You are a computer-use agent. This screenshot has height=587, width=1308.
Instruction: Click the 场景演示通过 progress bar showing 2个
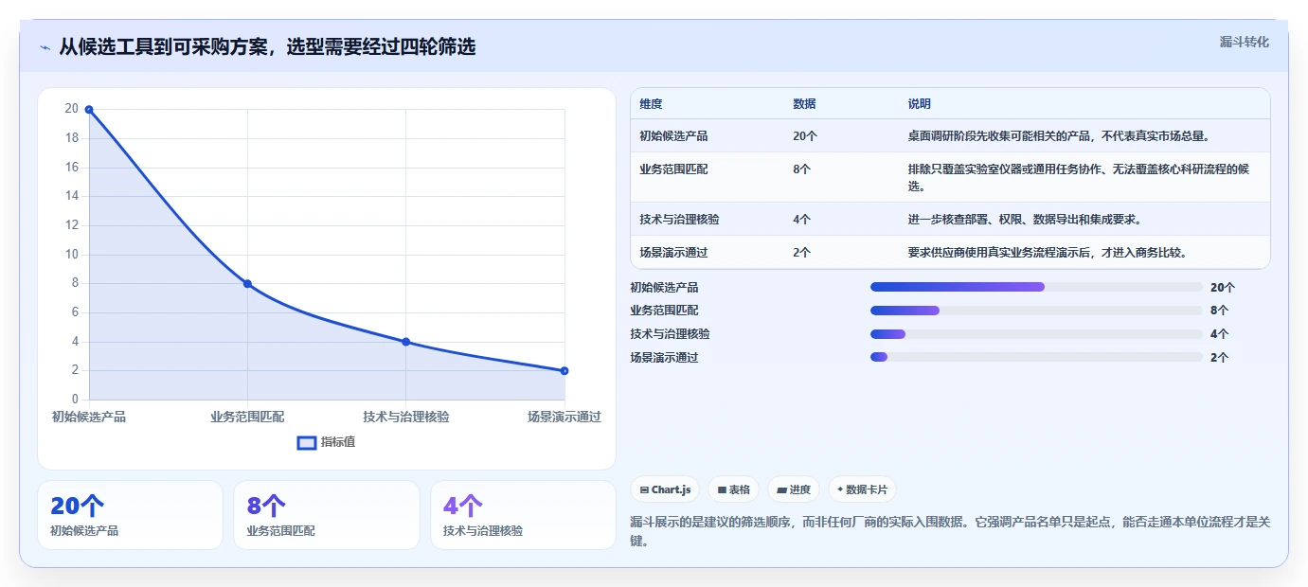click(x=1036, y=357)
